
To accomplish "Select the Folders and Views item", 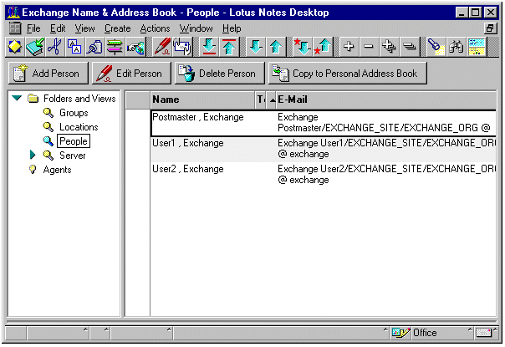I will 79,99.
